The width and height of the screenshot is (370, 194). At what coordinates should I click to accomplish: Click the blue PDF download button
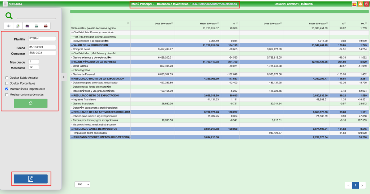pyautogui.click(x=31, y=179)
